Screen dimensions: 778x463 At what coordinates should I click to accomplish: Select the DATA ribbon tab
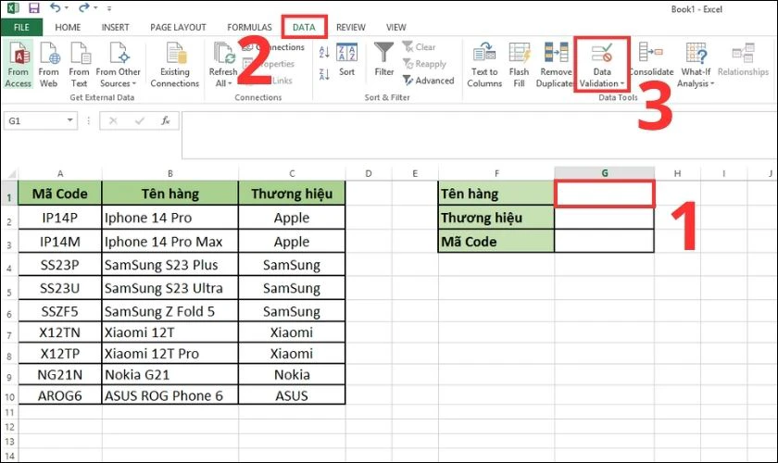[x=304, y=27]
